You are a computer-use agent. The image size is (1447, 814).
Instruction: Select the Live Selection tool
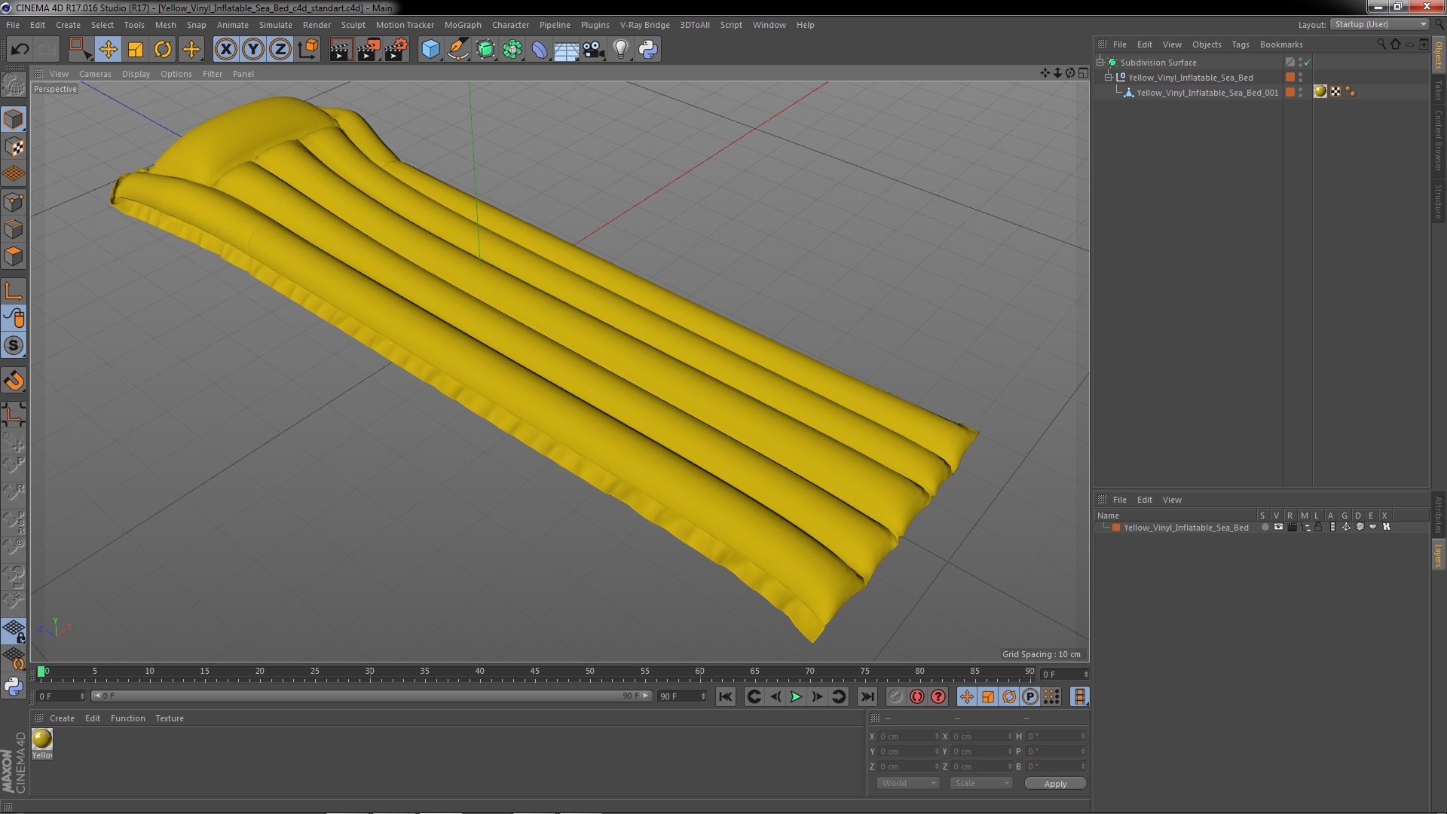[x=80, y=50]
